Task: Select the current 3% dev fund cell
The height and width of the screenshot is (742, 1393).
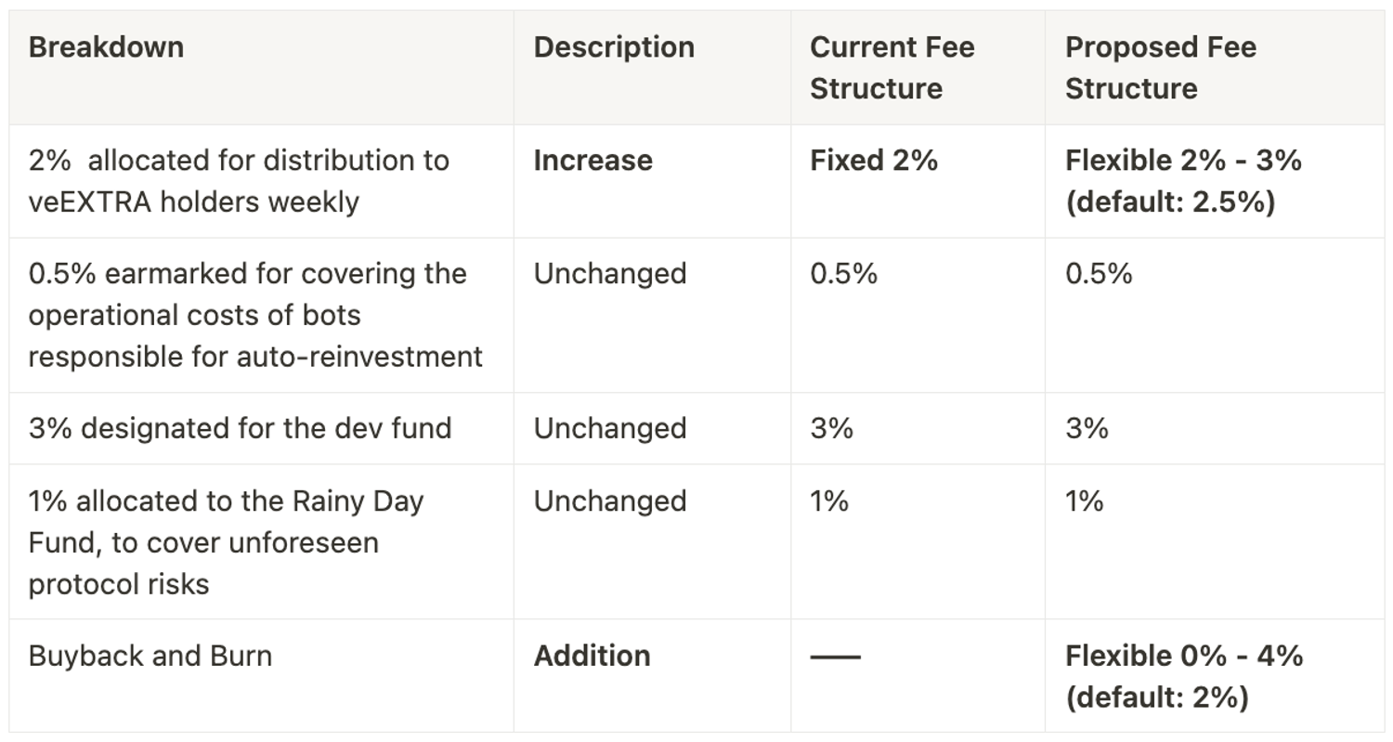Action: [831, 428]
